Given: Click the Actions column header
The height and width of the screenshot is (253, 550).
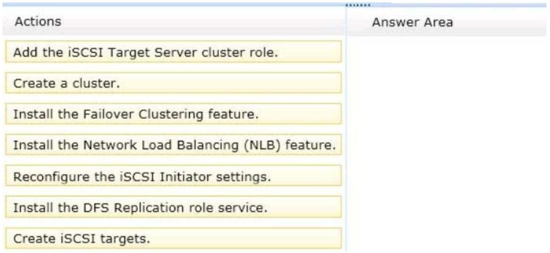Looking at the screenshot, I should (x=38, y=21).
